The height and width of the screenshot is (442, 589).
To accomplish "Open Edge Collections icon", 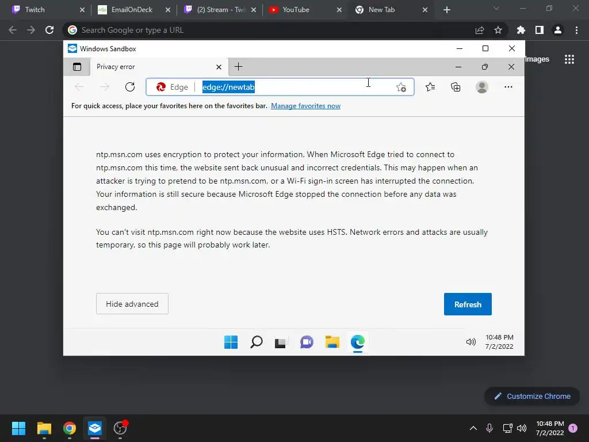I will 456,87.
